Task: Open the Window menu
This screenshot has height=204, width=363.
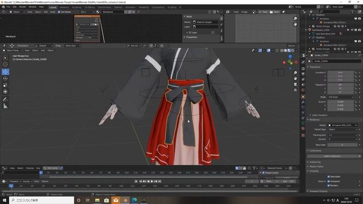Action: pyautogui.click(x=32, y=7)
